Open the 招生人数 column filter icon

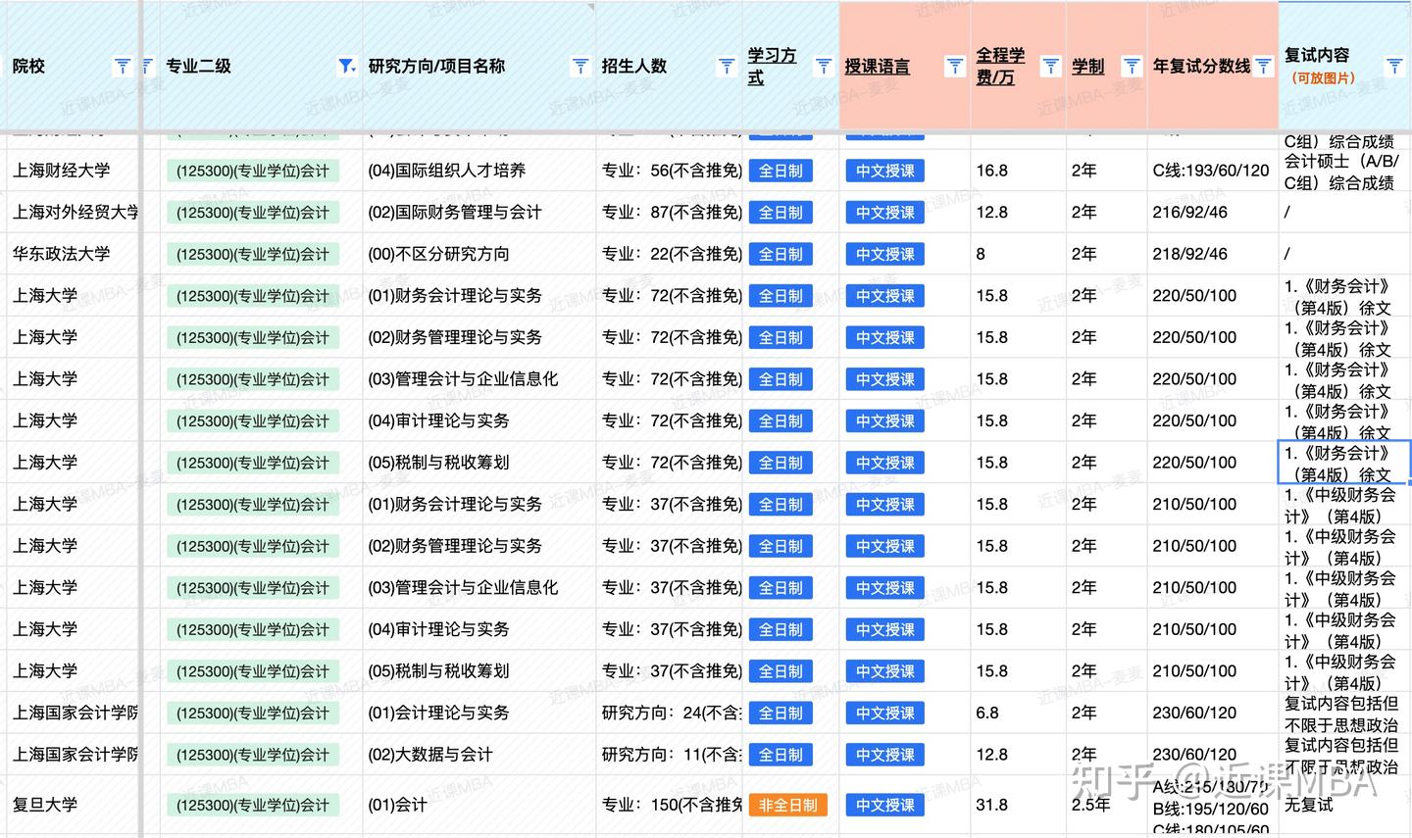726,66
